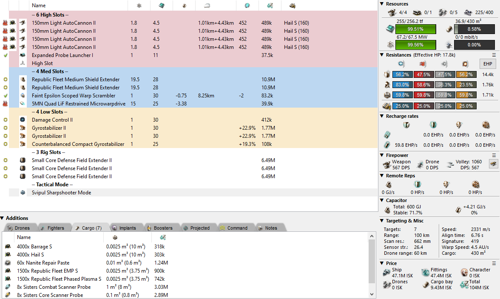The image size is (500, 299).
Task: Click the empty High Slot icon
Action: [x=23, y=63]
